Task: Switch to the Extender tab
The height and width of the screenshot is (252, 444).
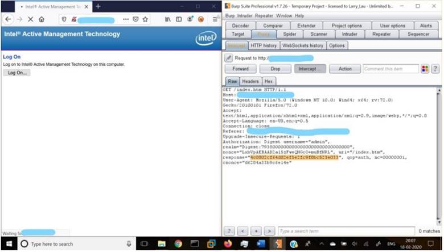Action: click(306, 26)
